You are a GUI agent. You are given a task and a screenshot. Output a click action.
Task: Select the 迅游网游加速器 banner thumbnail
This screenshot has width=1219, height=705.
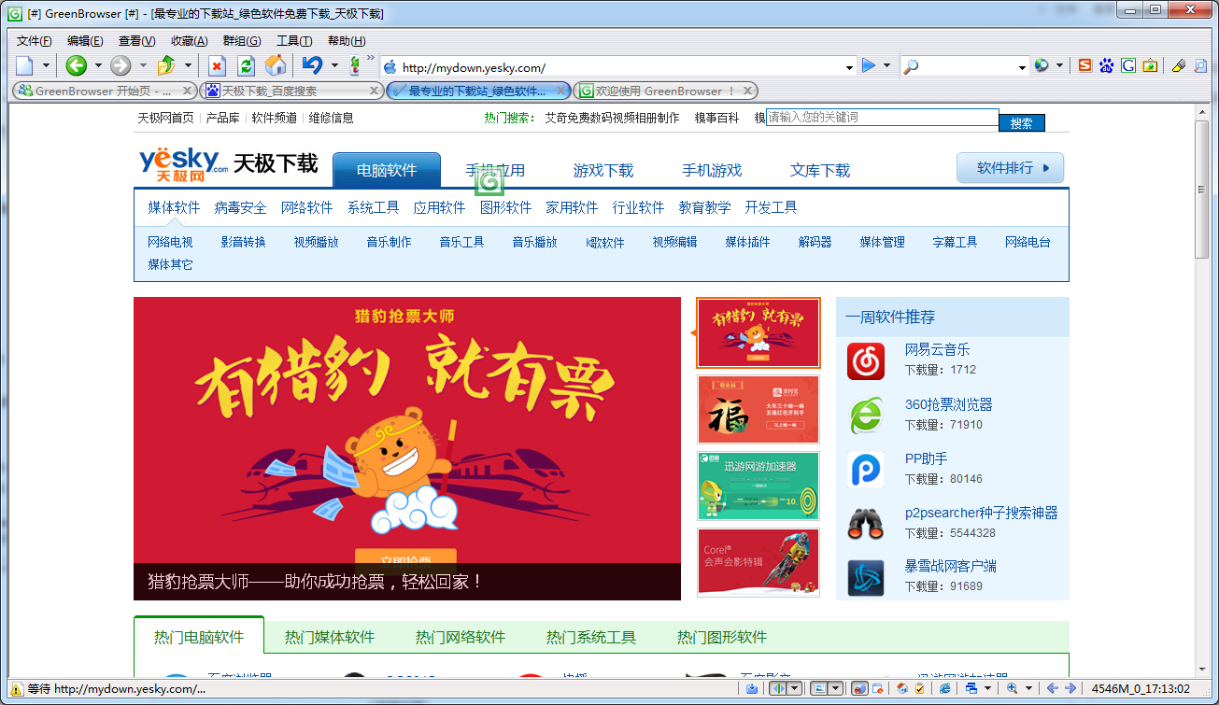pyautogui.click(x=758, y=486)
